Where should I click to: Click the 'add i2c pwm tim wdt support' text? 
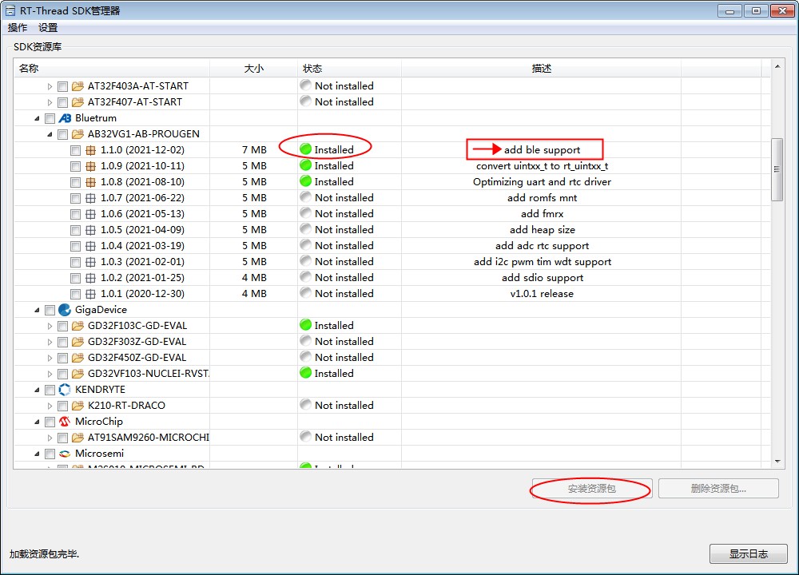click(543, 262)
